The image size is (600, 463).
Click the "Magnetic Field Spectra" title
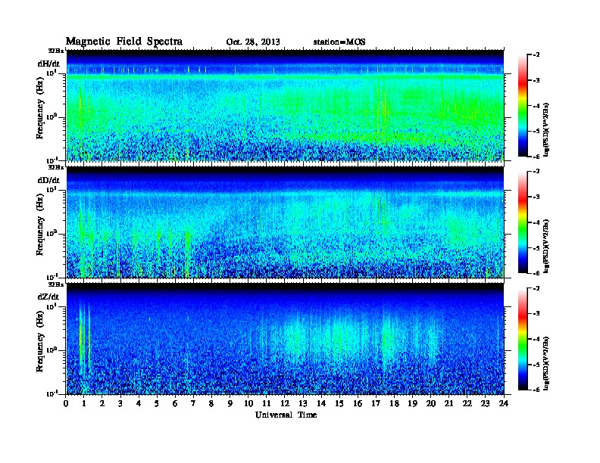tap(124, 42)
